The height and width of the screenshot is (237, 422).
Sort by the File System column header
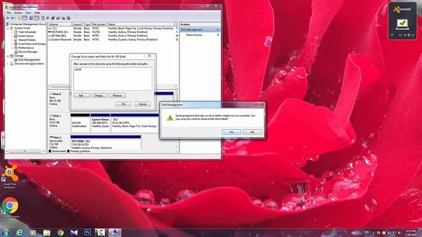tap(99, 24)
